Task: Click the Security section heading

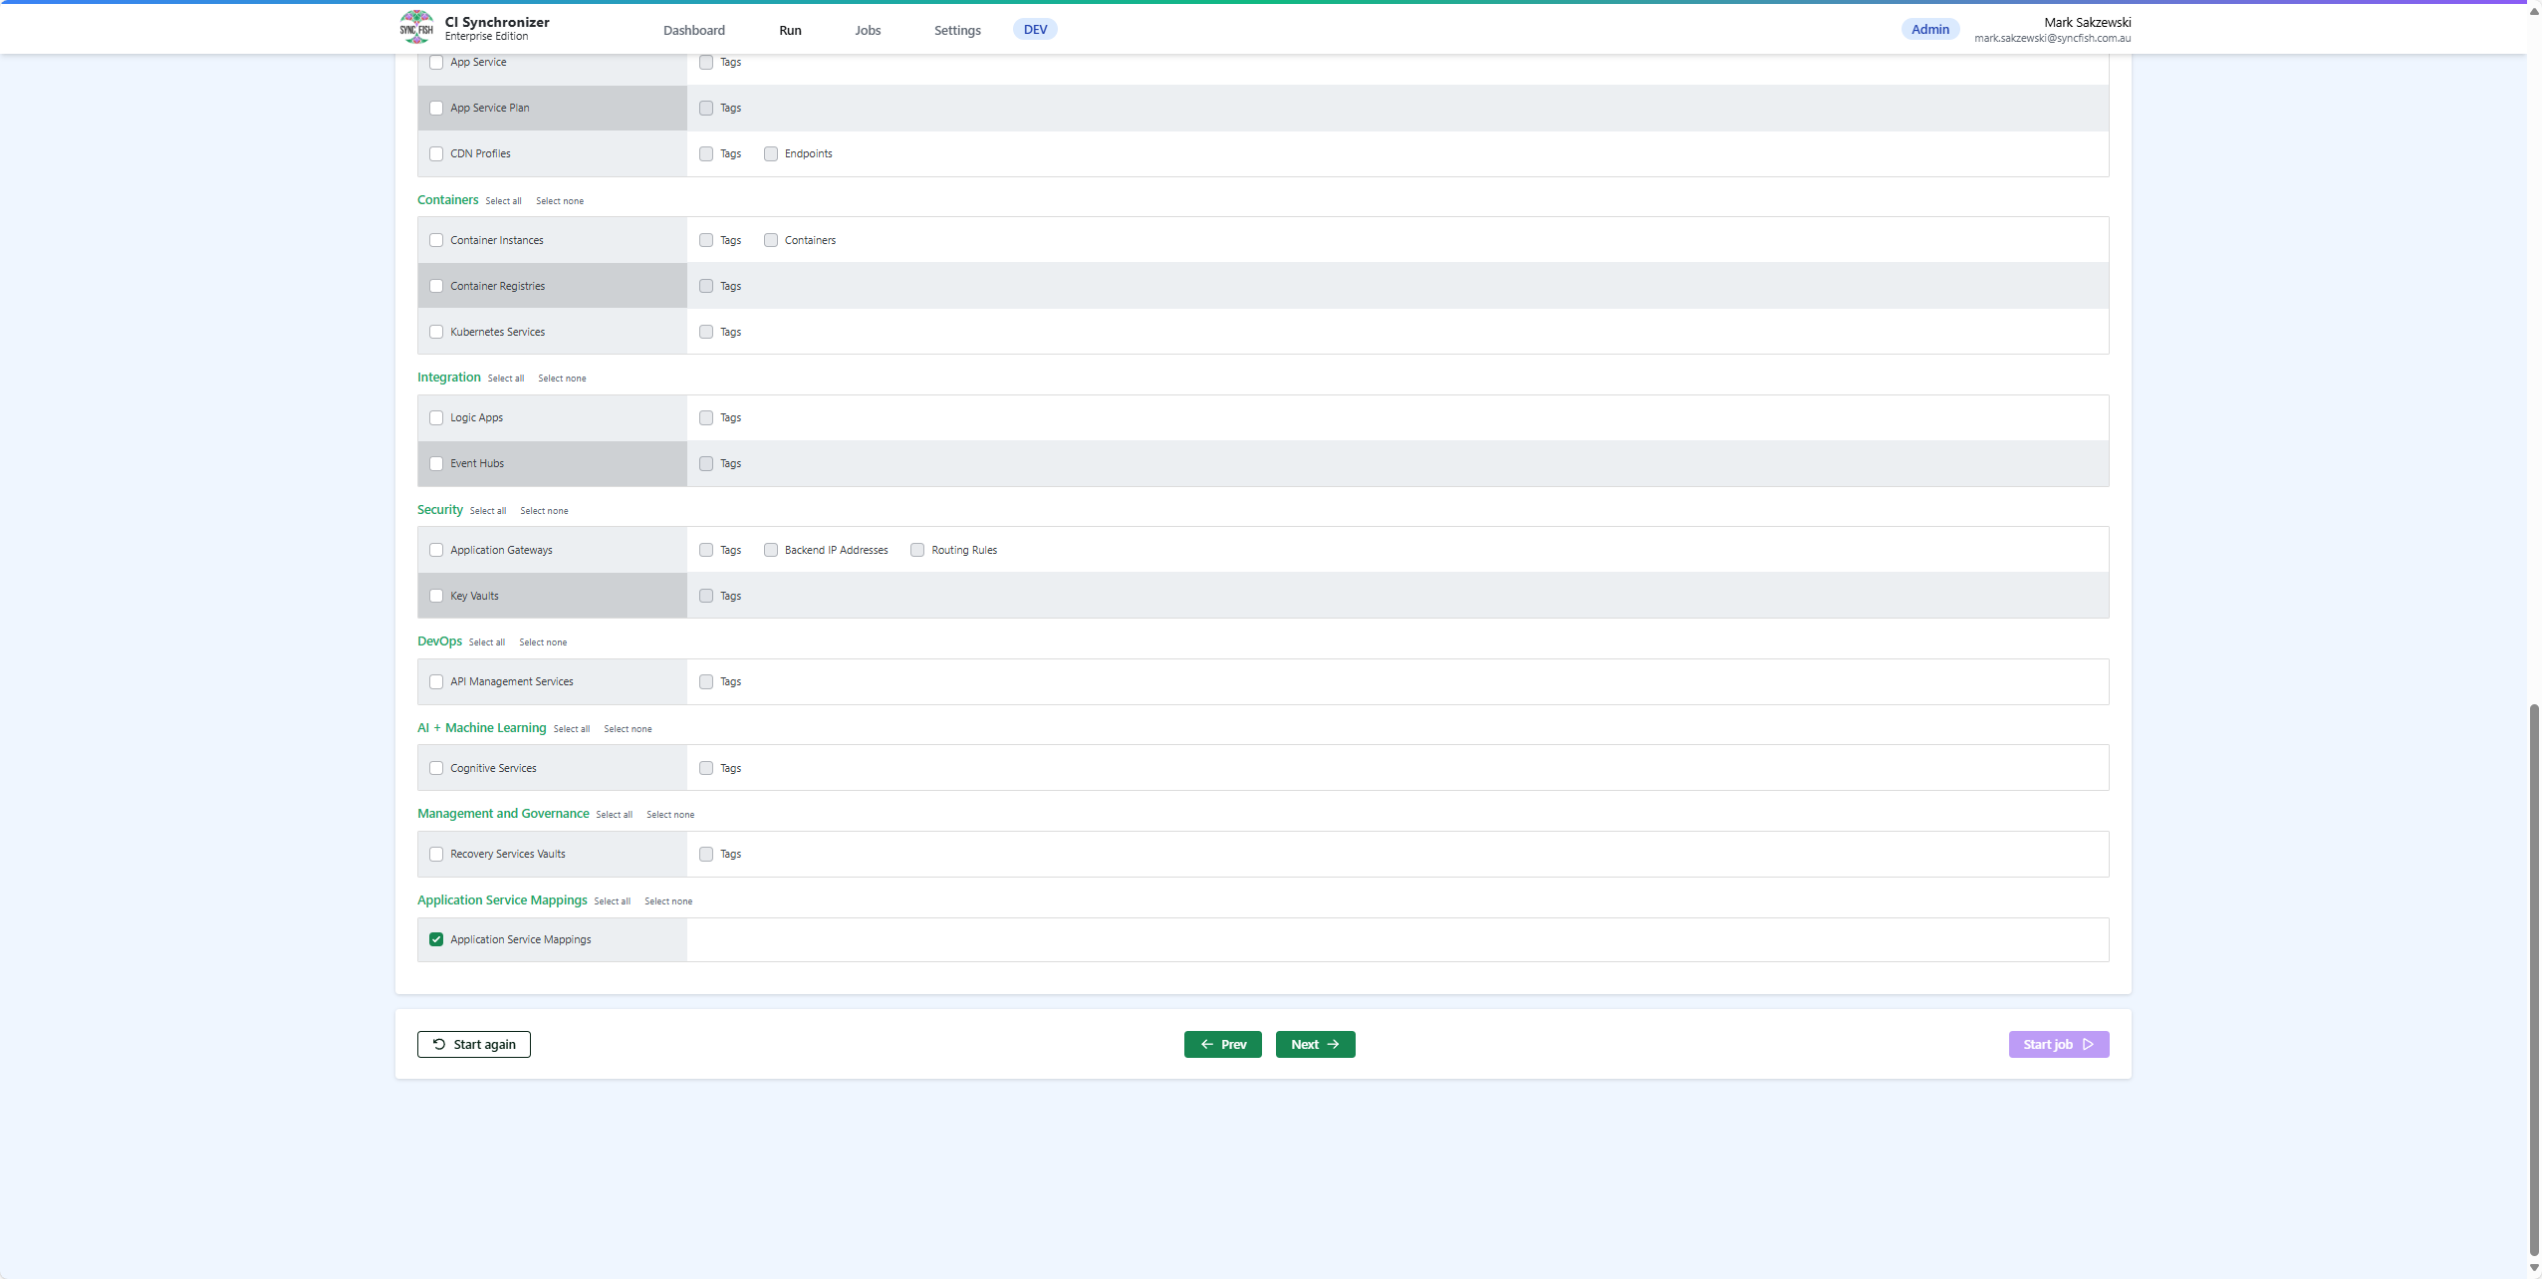Action: click(x=439, y=510)
